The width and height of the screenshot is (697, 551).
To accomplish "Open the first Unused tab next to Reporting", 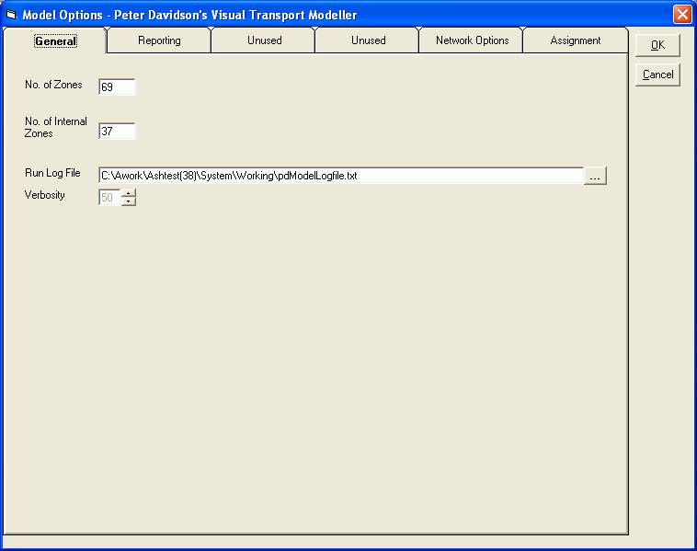I will click(x=264, y=40).
